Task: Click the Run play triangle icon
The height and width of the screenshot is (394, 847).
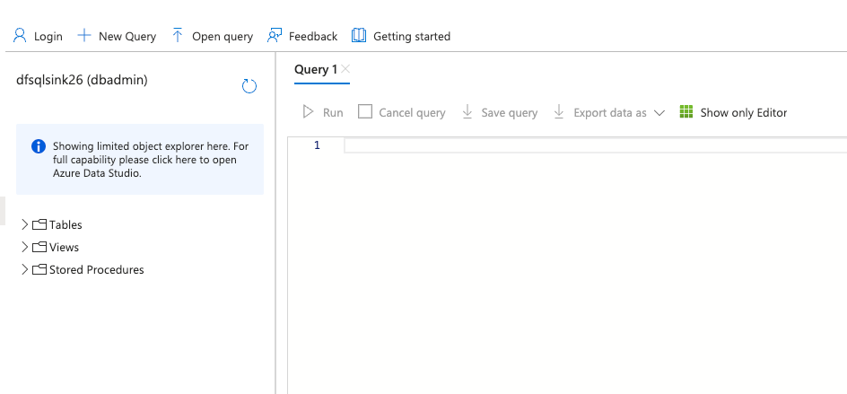Action: pos(308,112)
